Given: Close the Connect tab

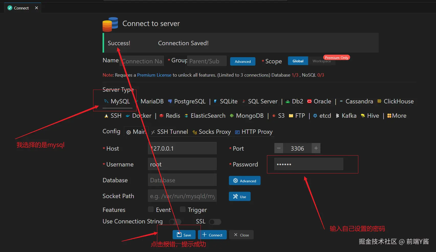Looking at the screenshot, I should click(x=37, y=8).
